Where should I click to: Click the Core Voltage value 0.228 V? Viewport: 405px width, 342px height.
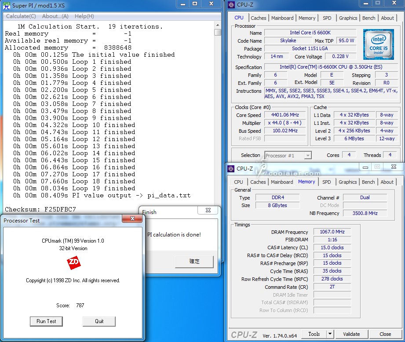[340, 56]
